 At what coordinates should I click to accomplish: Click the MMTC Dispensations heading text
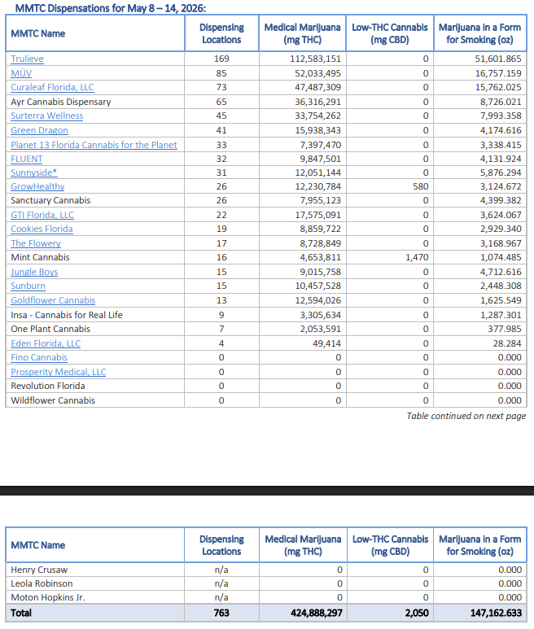[x=111, y=8]
